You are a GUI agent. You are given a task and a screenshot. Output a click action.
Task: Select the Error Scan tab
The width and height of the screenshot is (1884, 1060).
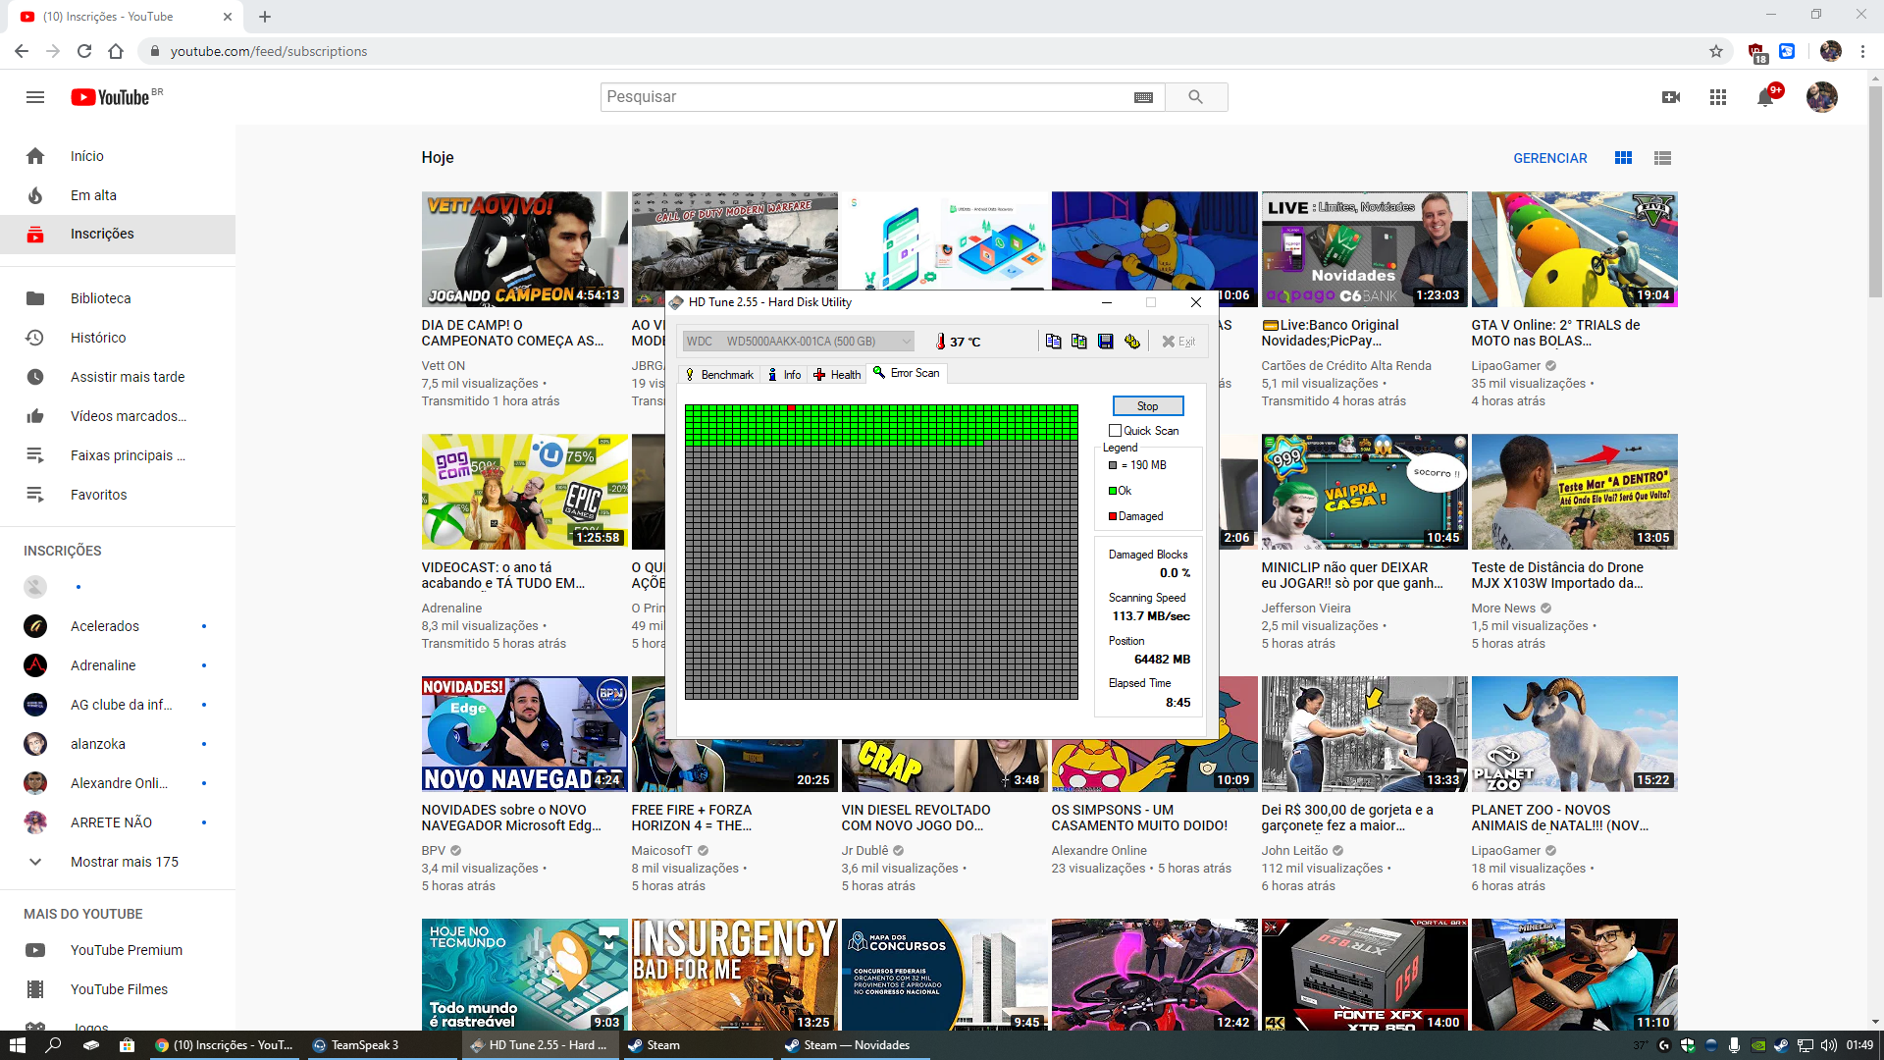pyautogui.click(x=907, y=373)
